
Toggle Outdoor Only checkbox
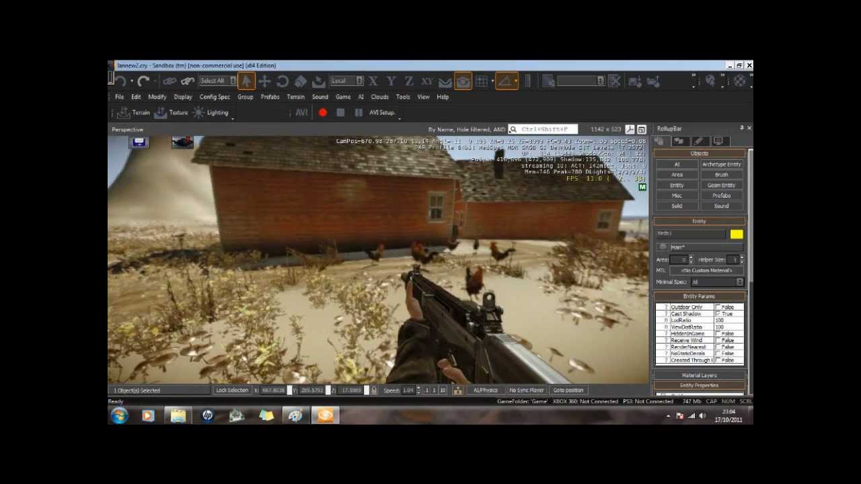click(718, 307)
